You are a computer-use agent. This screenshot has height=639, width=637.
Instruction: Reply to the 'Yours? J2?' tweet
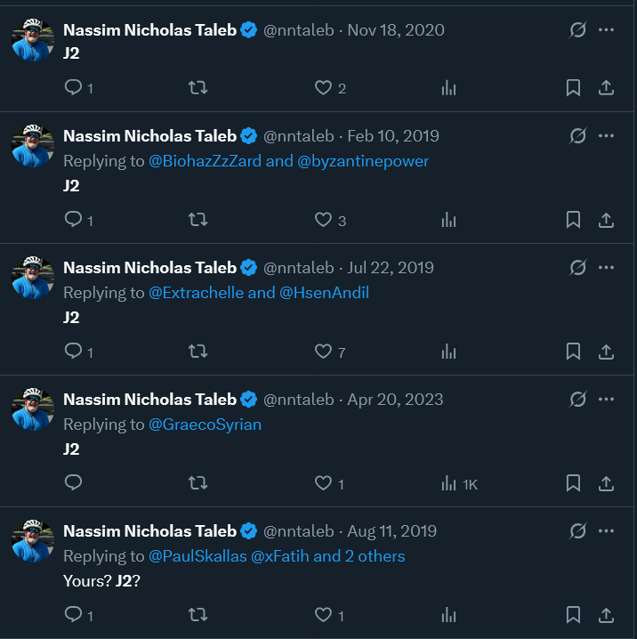(74, 614)
